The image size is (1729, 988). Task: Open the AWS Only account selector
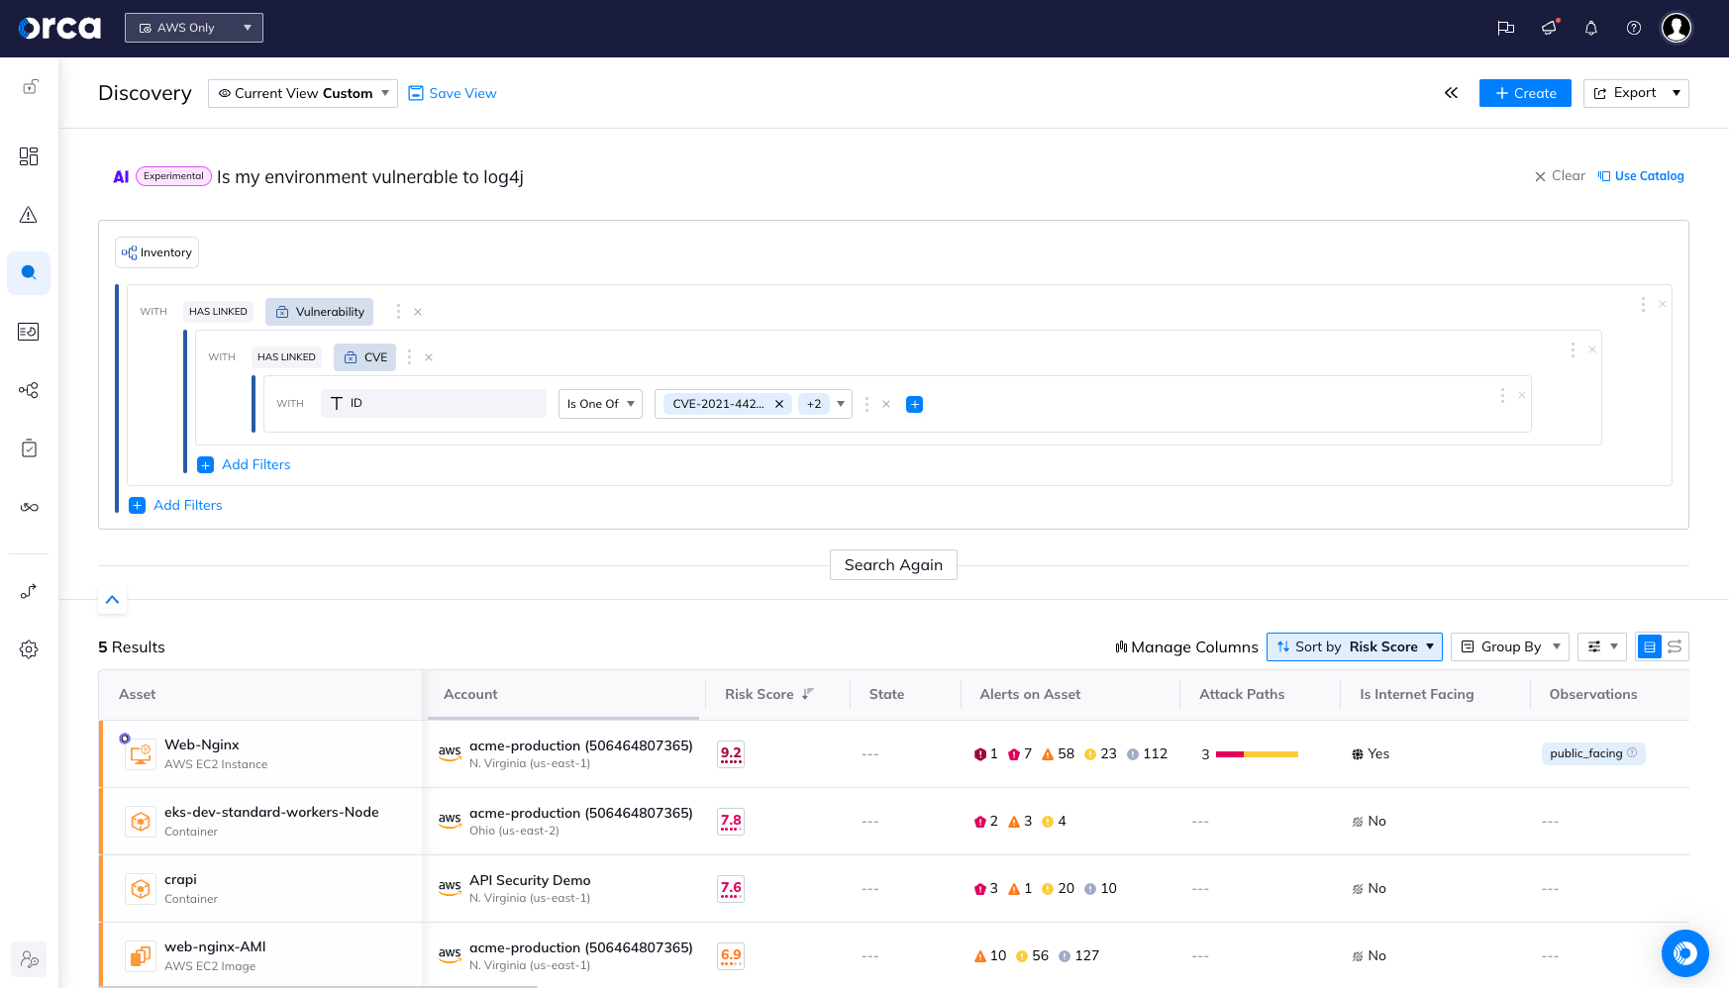pos(194,28)
